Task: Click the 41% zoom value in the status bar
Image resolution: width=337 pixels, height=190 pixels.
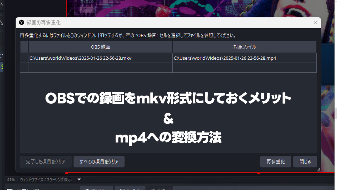Action: (x=11, y=180)
